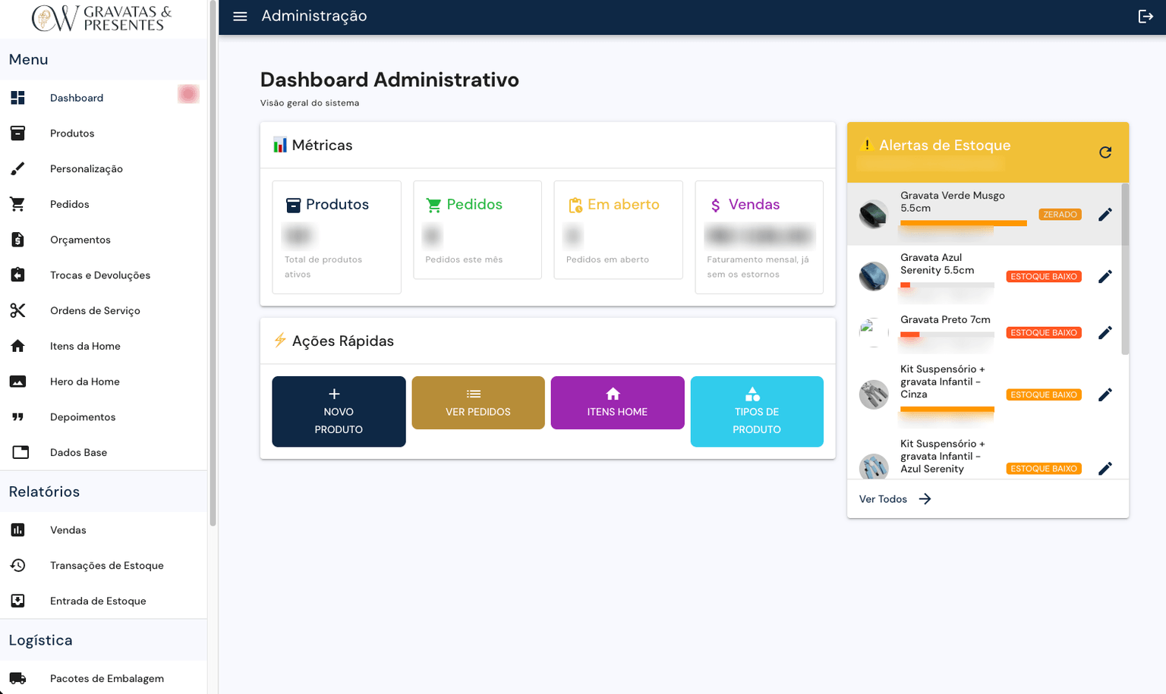Viewport: 1166px width, 694px height.
Task: Click the Dashboard grid icon in sidebar
Action: [17, 98]
